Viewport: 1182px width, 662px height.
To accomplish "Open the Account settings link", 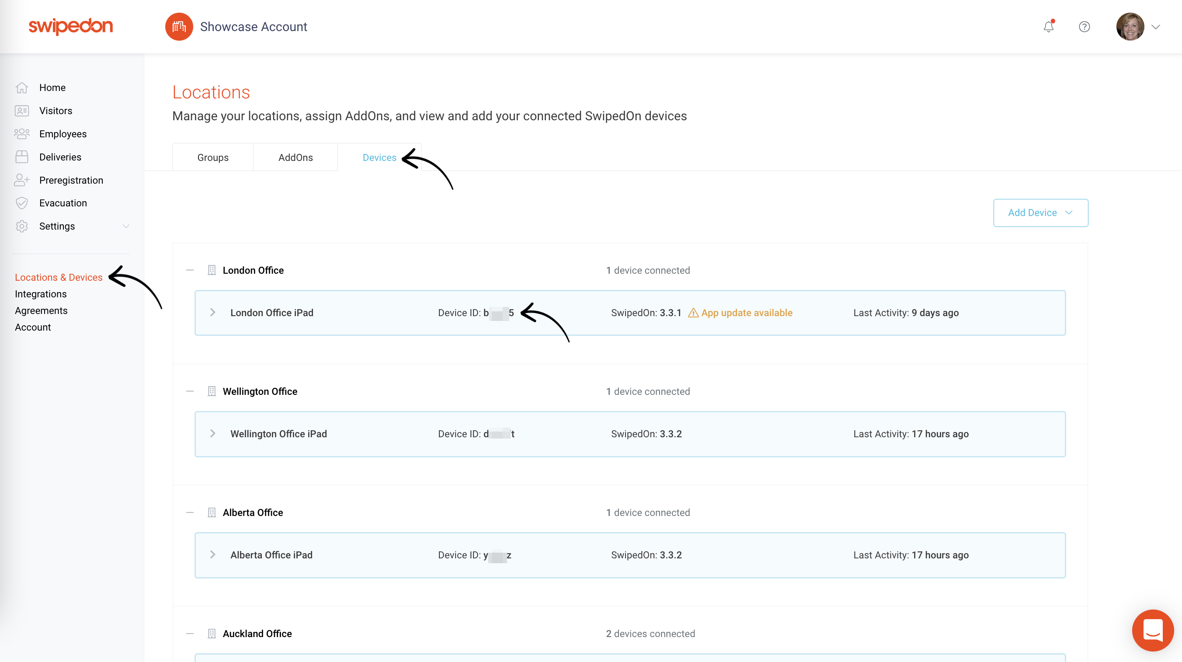I will pyautogui.click(x=33, y=327).
